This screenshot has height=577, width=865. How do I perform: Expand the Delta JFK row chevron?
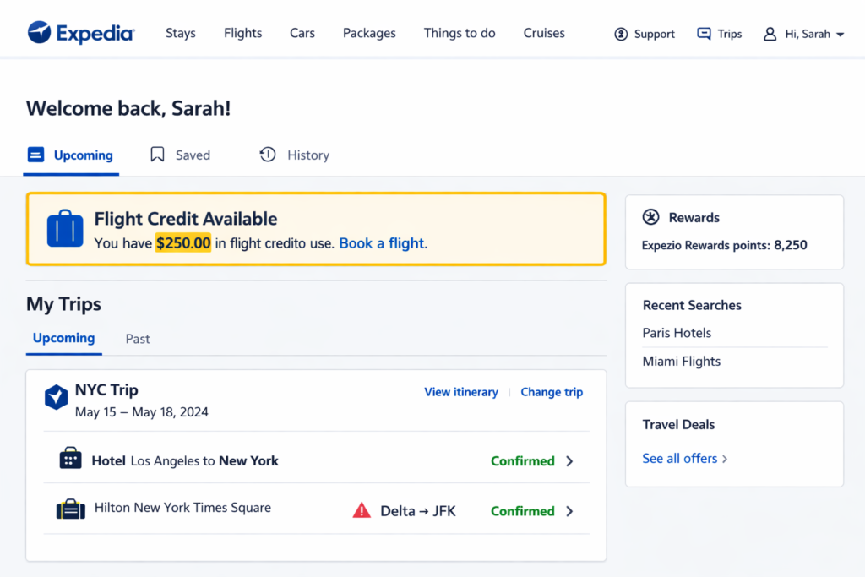pyautogui.click(x=569, y=511)
